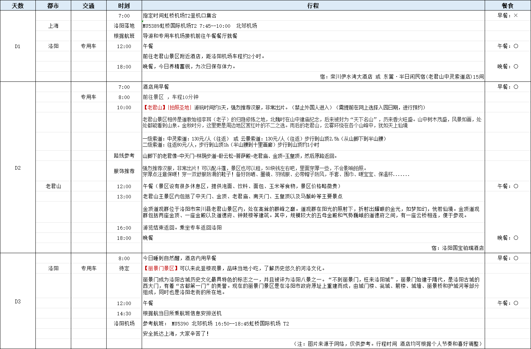This screenshot has width=531, height=349.
Task: Click the 上海 city cell
Action: click(x=53, y=26)
